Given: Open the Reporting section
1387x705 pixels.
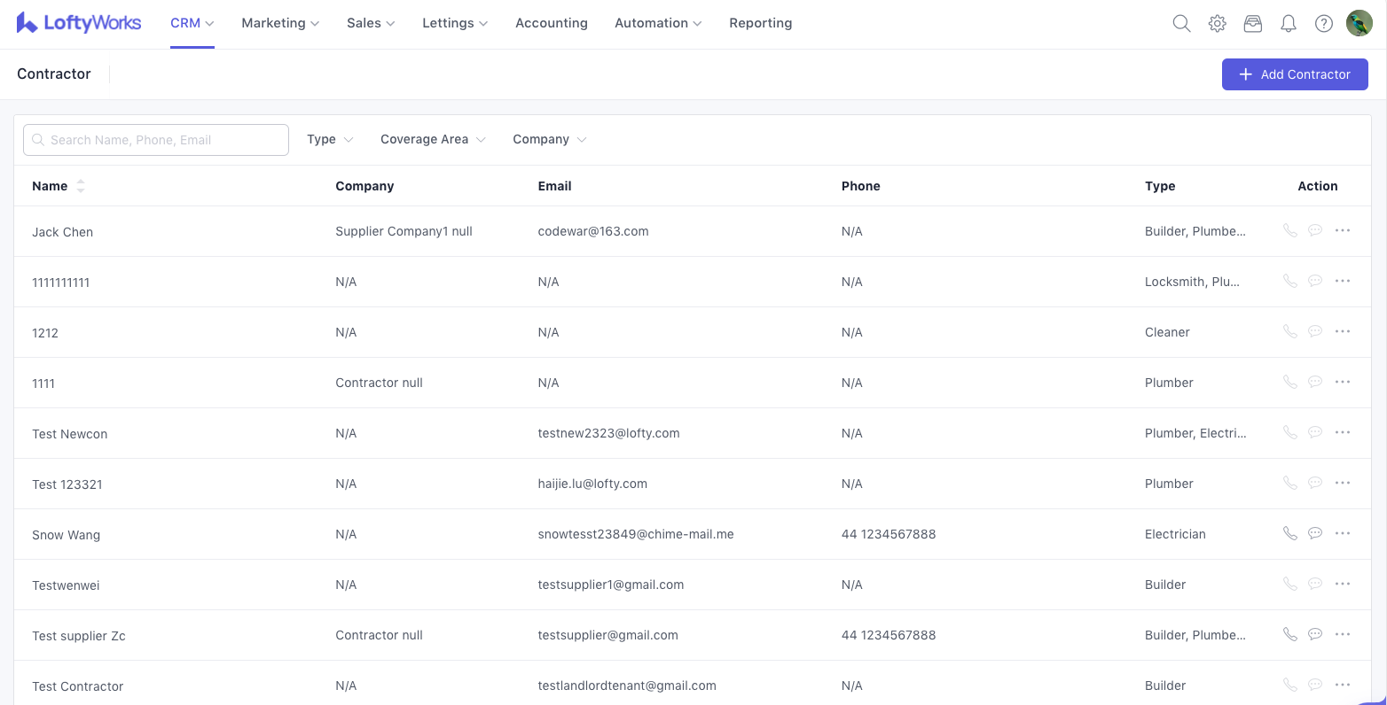Looking at the screenshot, I should [x=760, y=24].
